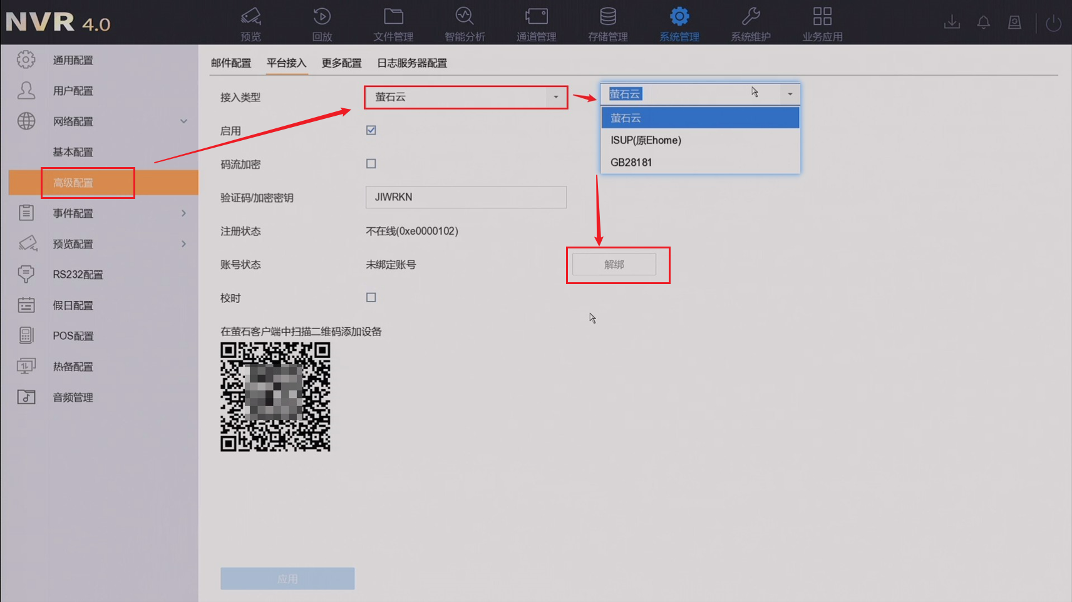Open the notification bell icon
The height and width of the screenshot is (602, 1072).
coord(983,23)
